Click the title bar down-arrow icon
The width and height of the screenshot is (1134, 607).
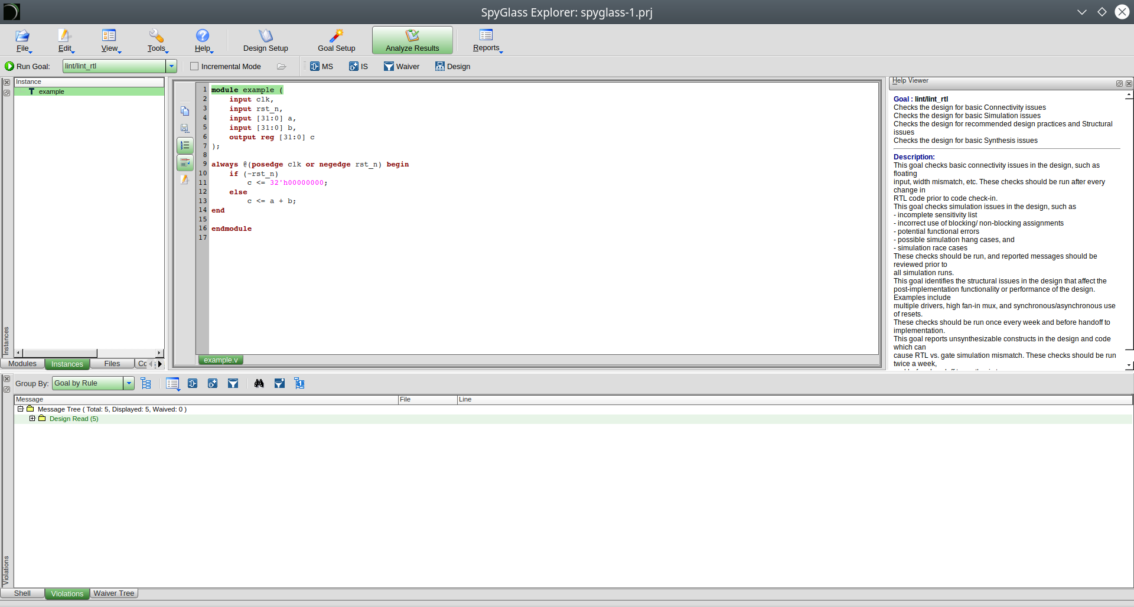point(1082,12)
